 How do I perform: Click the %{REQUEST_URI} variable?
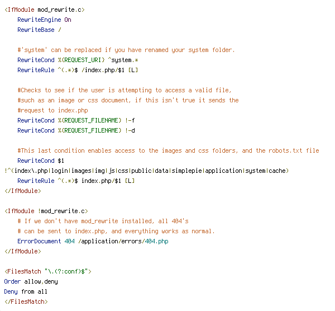(81, 60)
